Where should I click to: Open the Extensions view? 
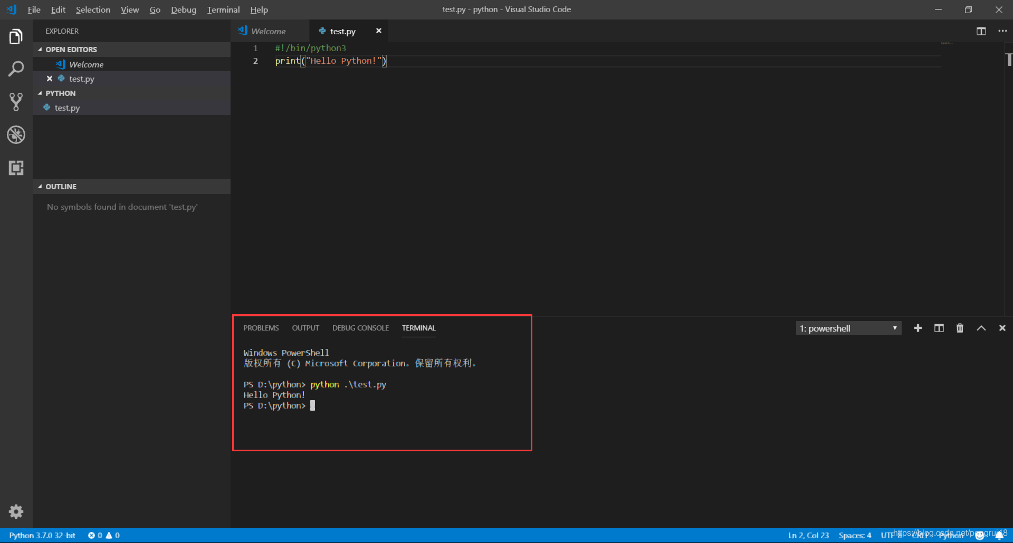[x=16, y=168]
